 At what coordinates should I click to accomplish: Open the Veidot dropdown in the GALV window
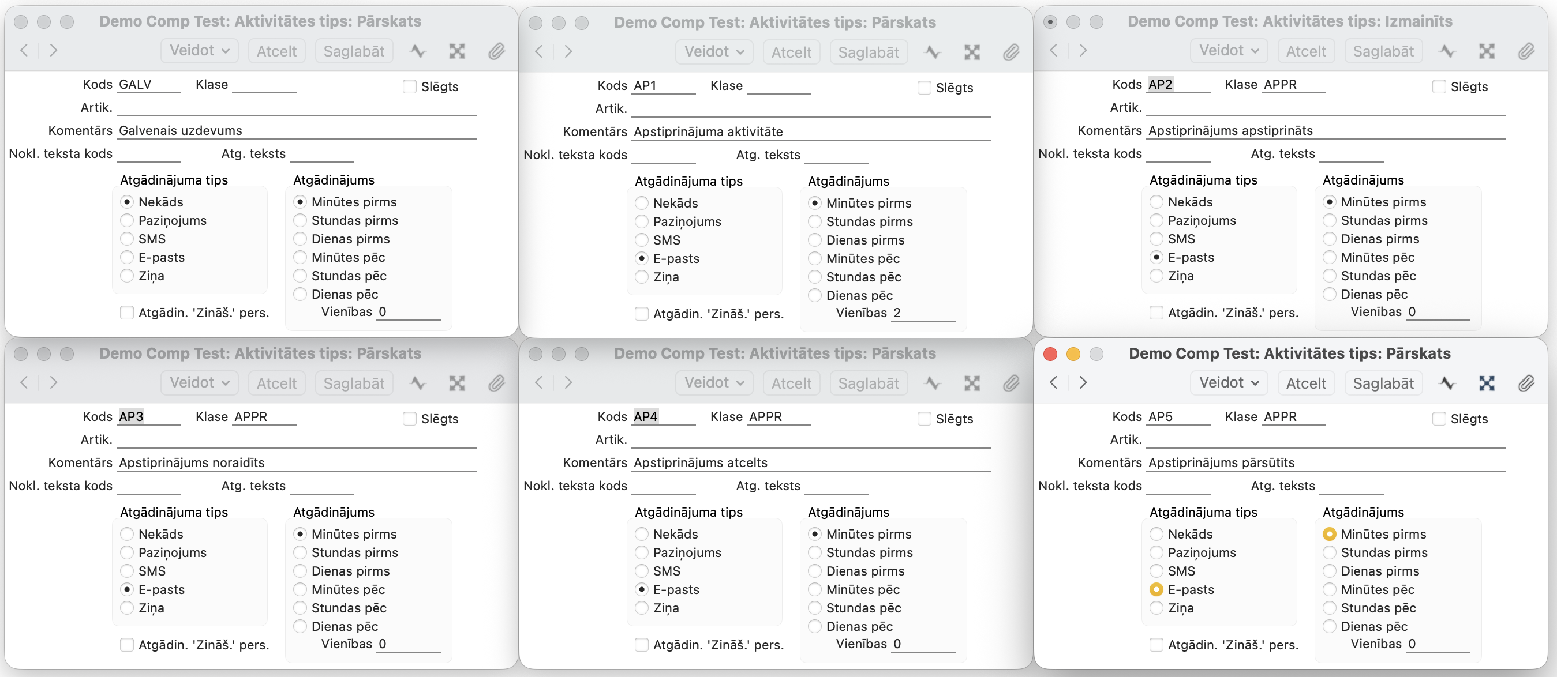[x=200, y=51]
